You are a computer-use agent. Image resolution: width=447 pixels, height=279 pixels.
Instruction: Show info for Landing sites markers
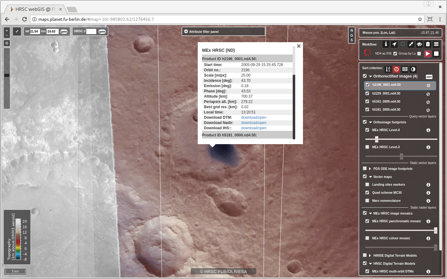tap(428, 185)
